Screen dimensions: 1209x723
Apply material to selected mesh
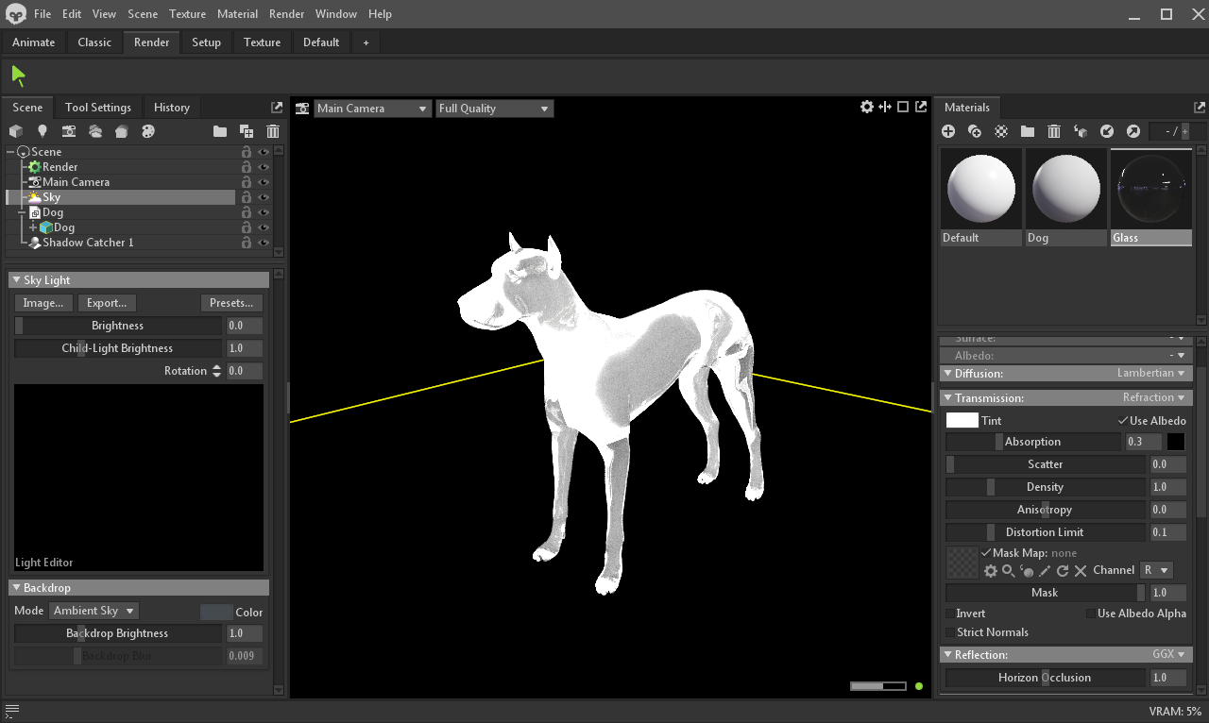click(1081, 131)
